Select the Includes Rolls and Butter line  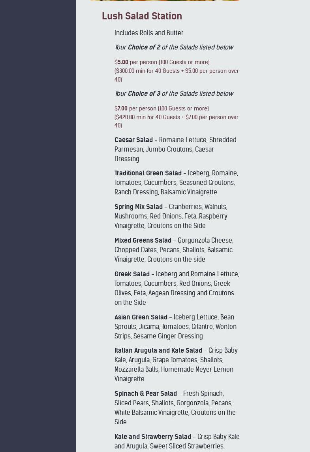(149, 33)
